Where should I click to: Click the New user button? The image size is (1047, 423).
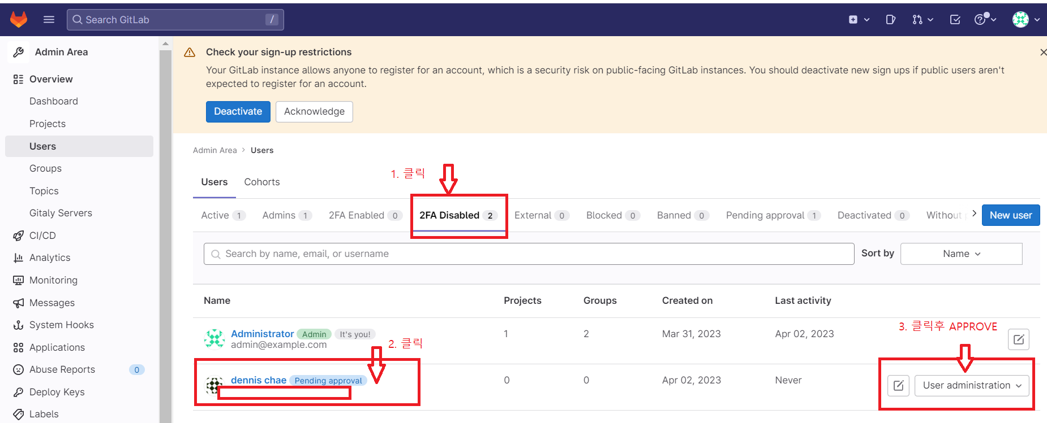point(1011,215)
